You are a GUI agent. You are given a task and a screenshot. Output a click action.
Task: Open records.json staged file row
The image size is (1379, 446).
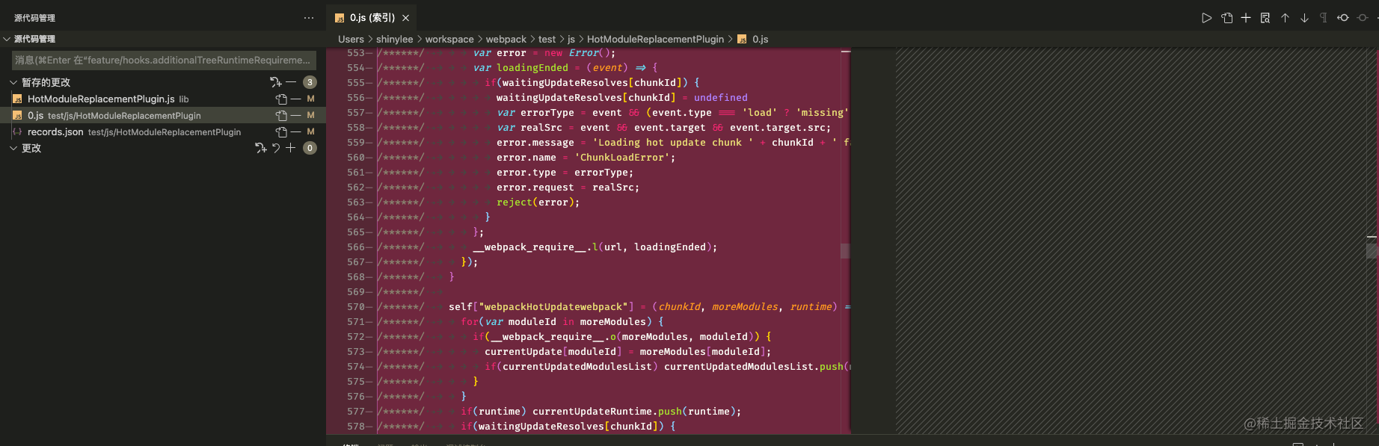pos(162,131)
